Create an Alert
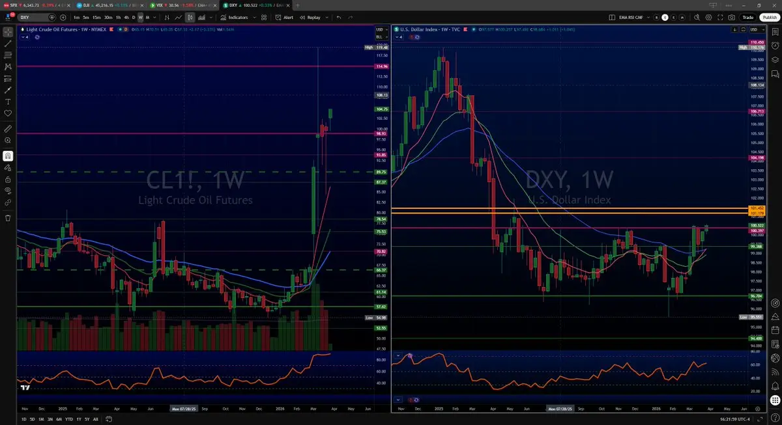782x425 pixels. [x=285, y=18]
